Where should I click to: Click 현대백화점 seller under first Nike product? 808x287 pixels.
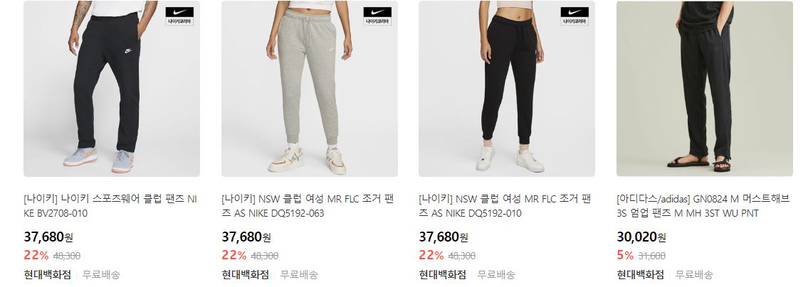(x=48, y=275)
